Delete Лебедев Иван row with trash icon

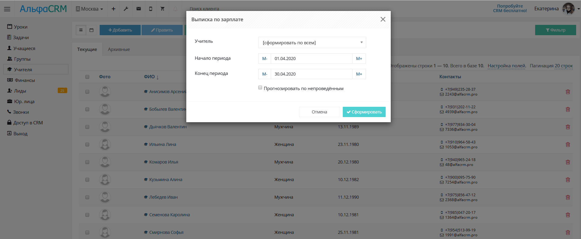[568, 197]
